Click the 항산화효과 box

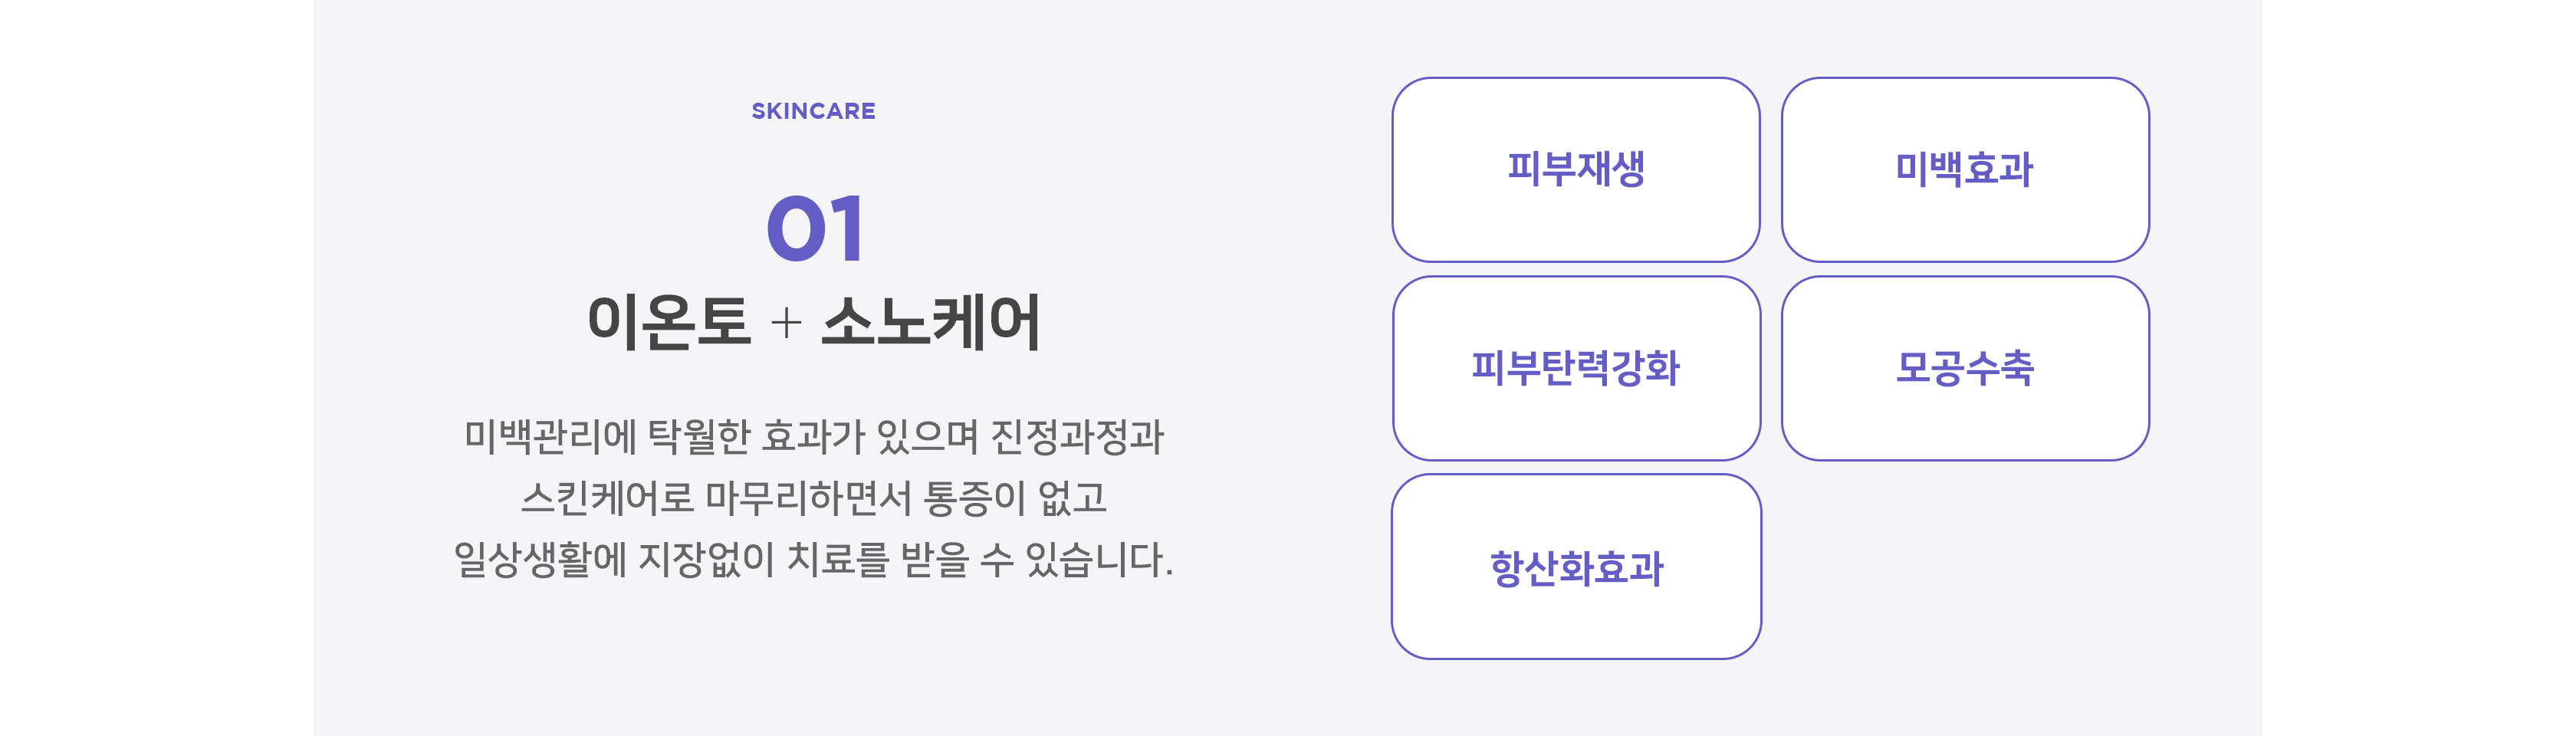pos(1575,567)
